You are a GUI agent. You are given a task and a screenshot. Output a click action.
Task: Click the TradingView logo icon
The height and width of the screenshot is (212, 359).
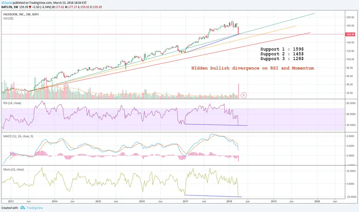pos(22,208)
